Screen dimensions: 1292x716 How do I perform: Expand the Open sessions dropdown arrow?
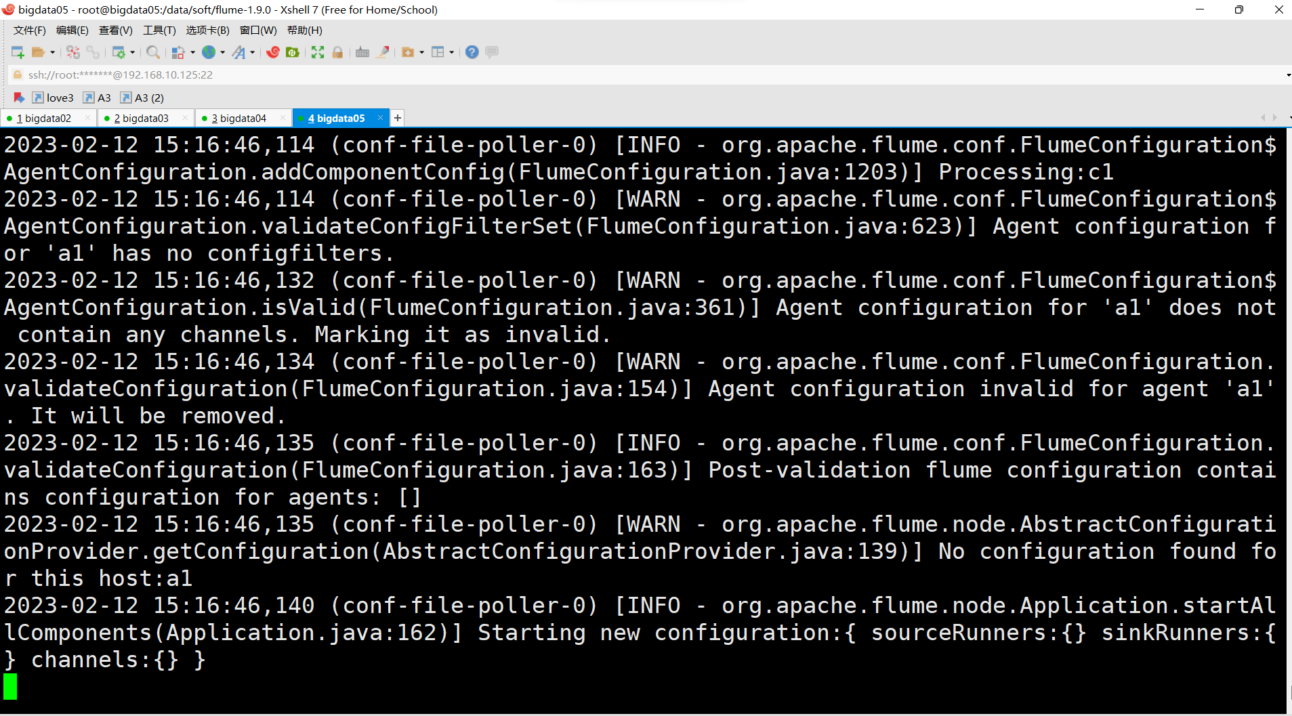52,52
